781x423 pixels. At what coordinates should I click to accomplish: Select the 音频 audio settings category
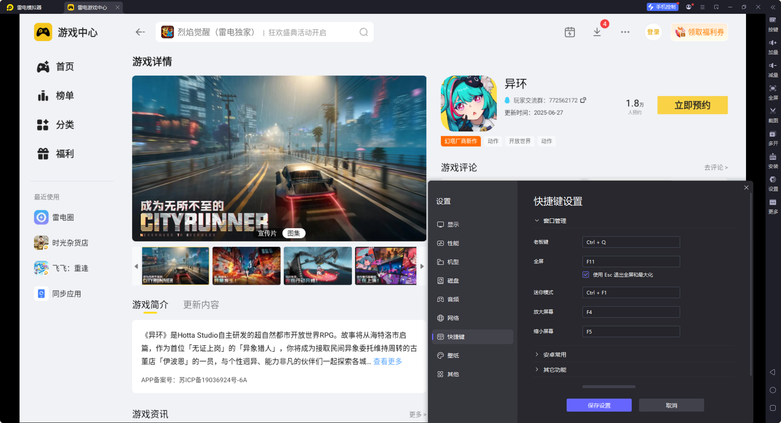(x=453, y=299)
